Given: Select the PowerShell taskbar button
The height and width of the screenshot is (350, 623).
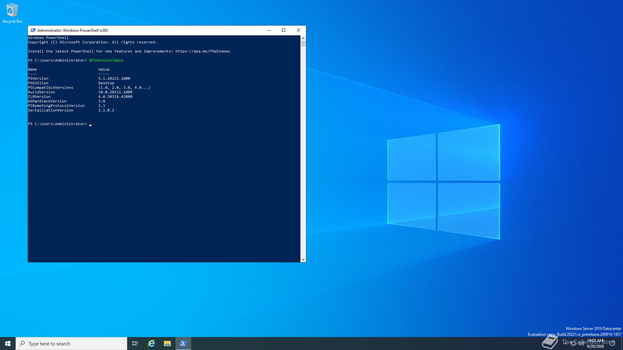Looking at the screenshot, I should 183,344.
